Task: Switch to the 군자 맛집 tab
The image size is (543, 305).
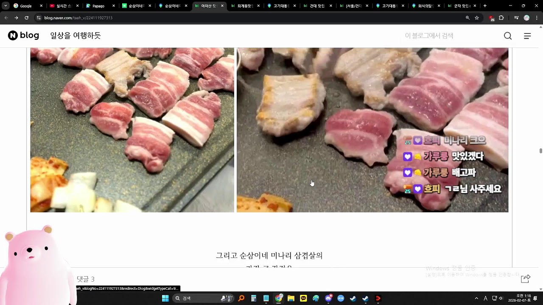Action: point(462,6)
